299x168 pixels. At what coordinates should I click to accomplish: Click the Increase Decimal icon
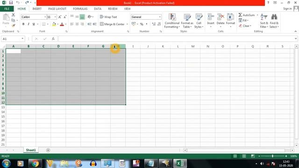point(154,24)
